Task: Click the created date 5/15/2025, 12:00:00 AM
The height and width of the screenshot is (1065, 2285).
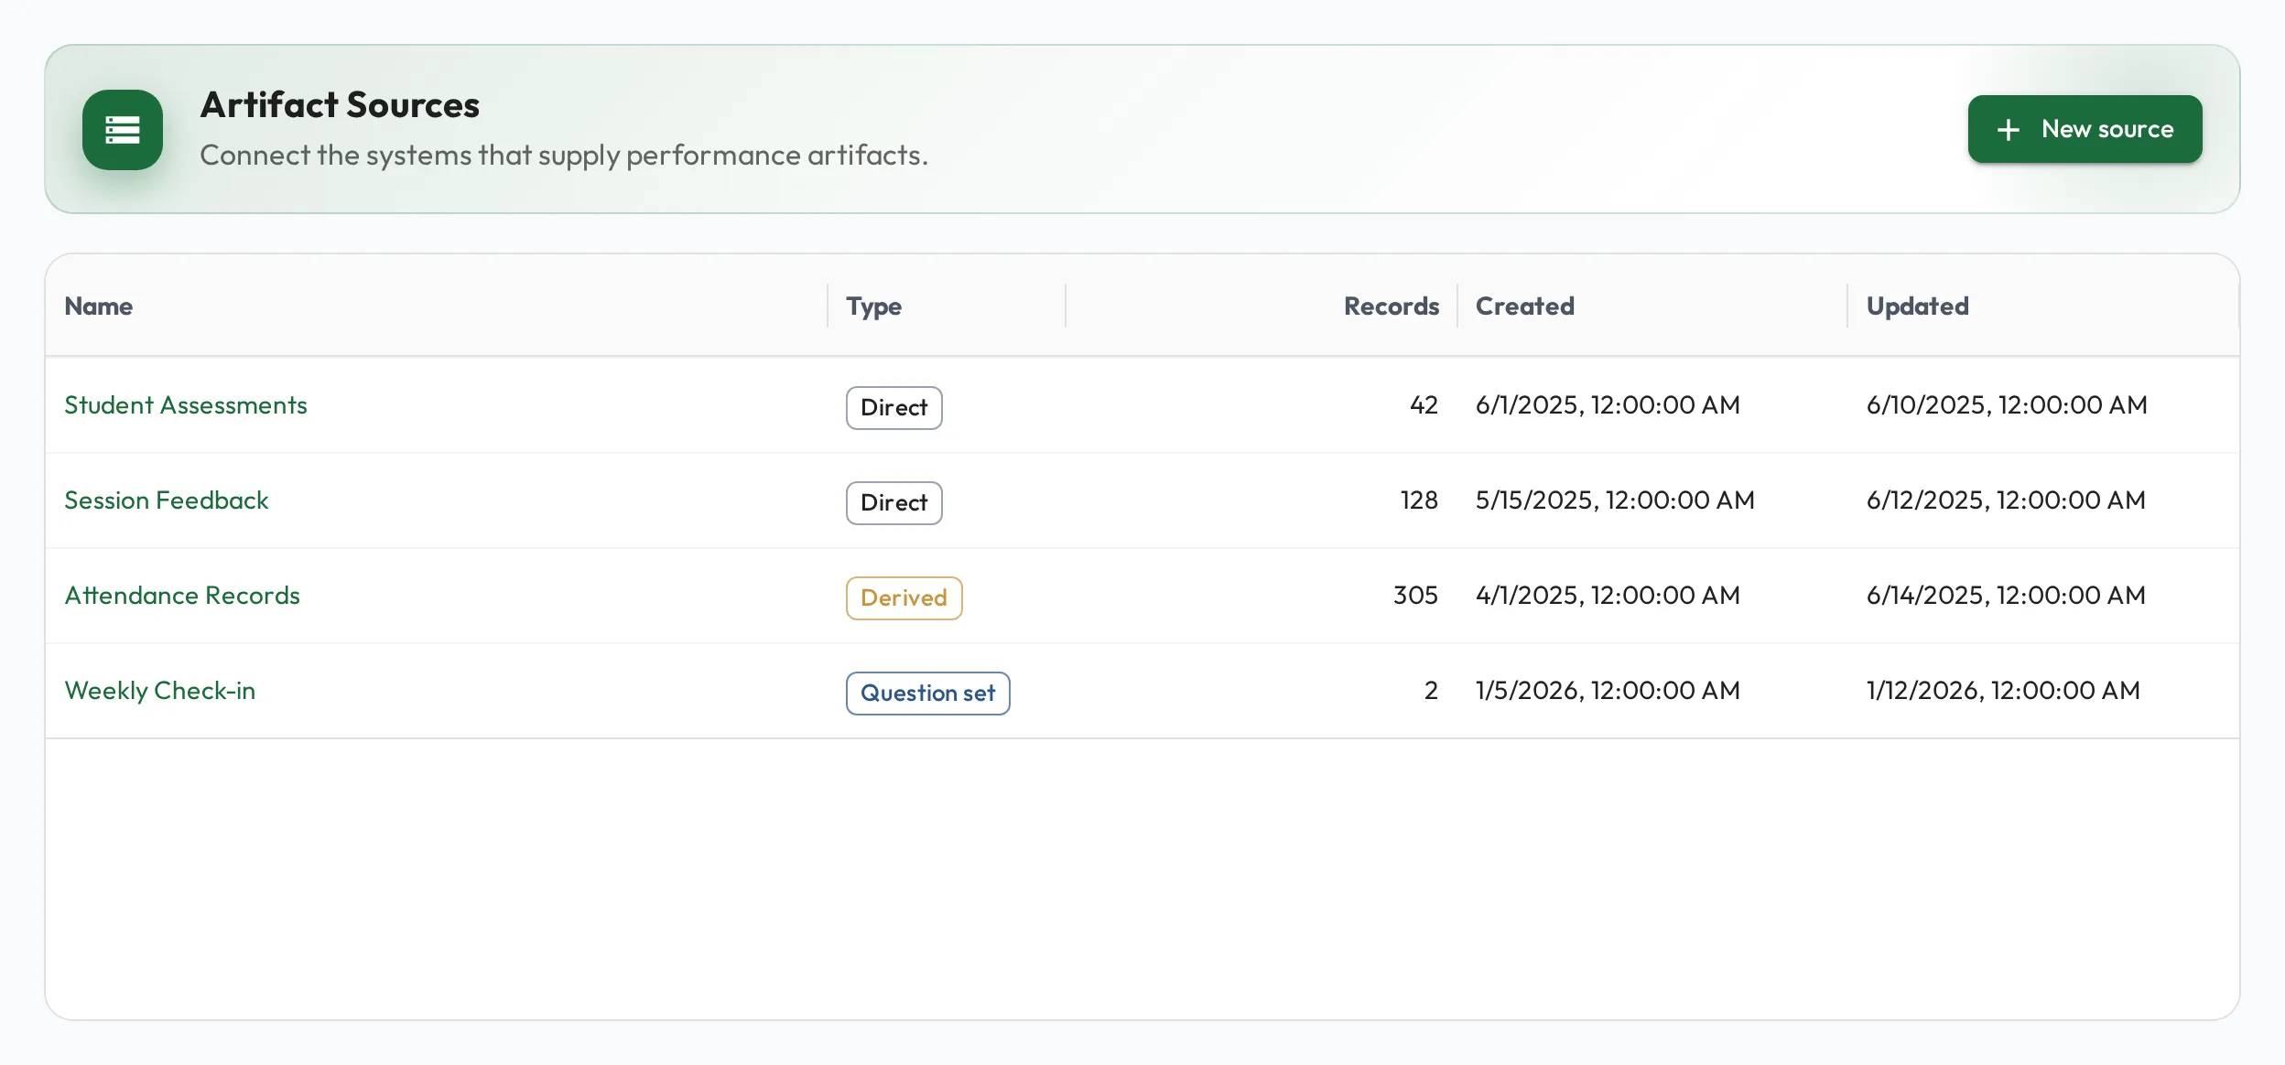Action: [x=1615, y=500]
